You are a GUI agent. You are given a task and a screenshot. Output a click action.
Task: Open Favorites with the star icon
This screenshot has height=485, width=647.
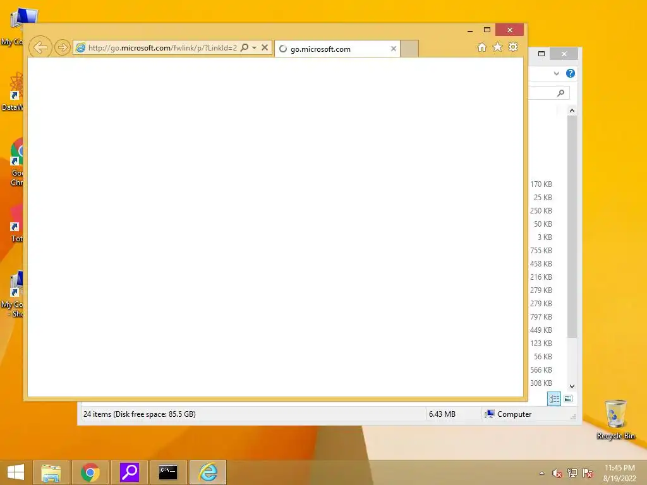498,47
